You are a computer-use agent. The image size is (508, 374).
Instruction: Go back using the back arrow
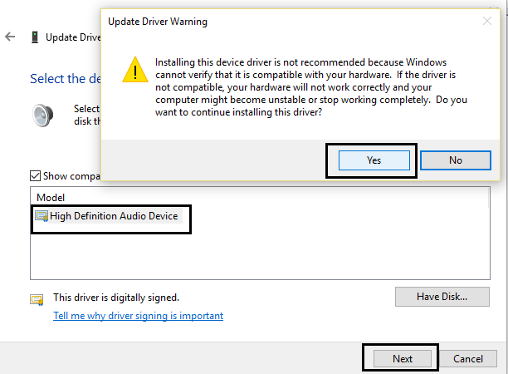click(x=10, y=37)
